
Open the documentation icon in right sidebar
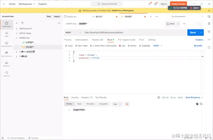pos(209,24)
